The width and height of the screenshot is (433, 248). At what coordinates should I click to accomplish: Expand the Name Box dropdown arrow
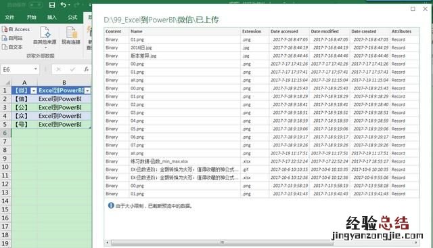pos(36,69)
